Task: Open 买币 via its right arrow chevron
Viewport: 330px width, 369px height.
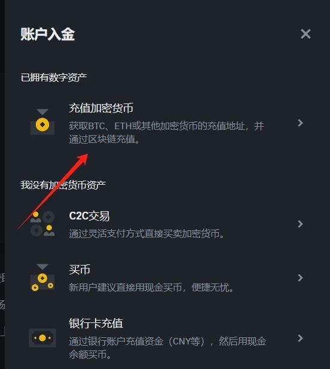Action: (300, 277)
